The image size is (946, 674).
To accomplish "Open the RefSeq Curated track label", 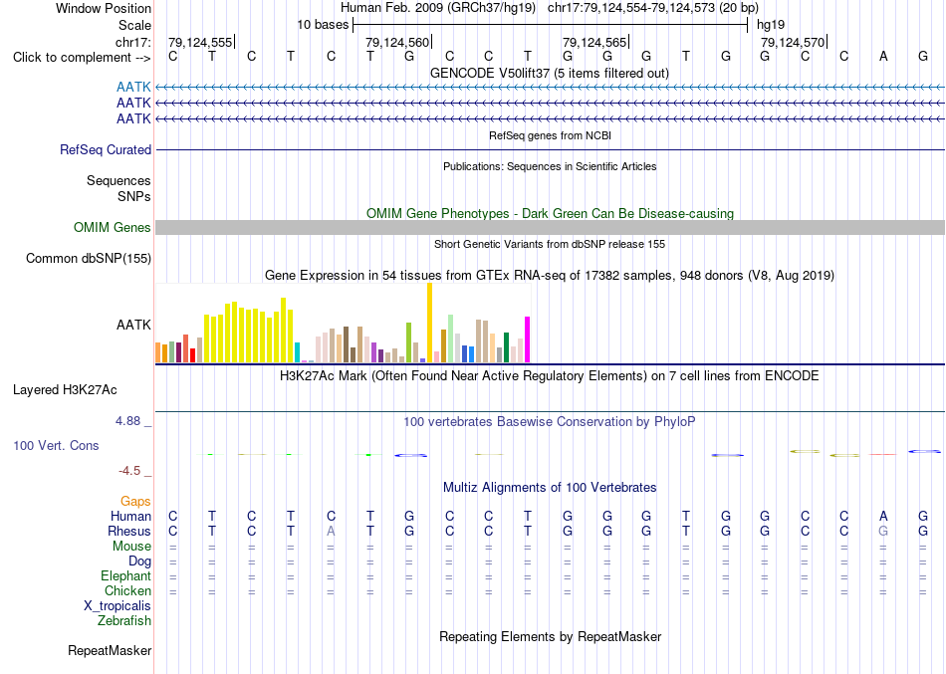I will [x=106, y=149].
